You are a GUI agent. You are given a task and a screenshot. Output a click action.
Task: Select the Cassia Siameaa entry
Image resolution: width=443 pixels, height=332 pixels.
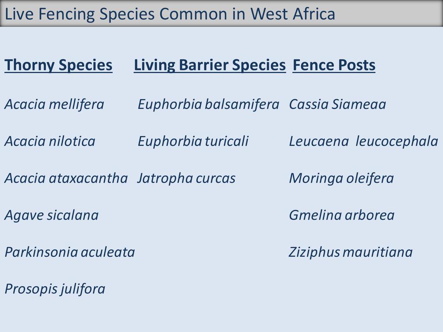[x=337, y=104]
